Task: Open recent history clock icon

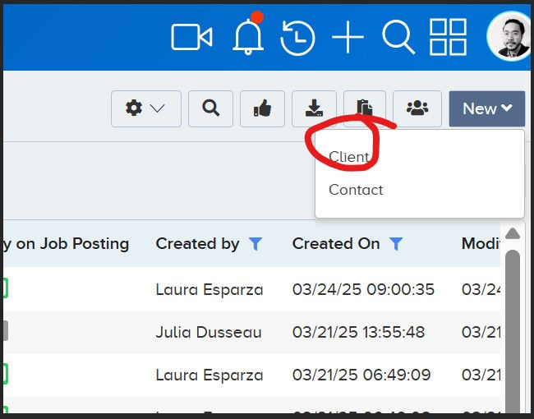Action: click(x=297, y=38)
